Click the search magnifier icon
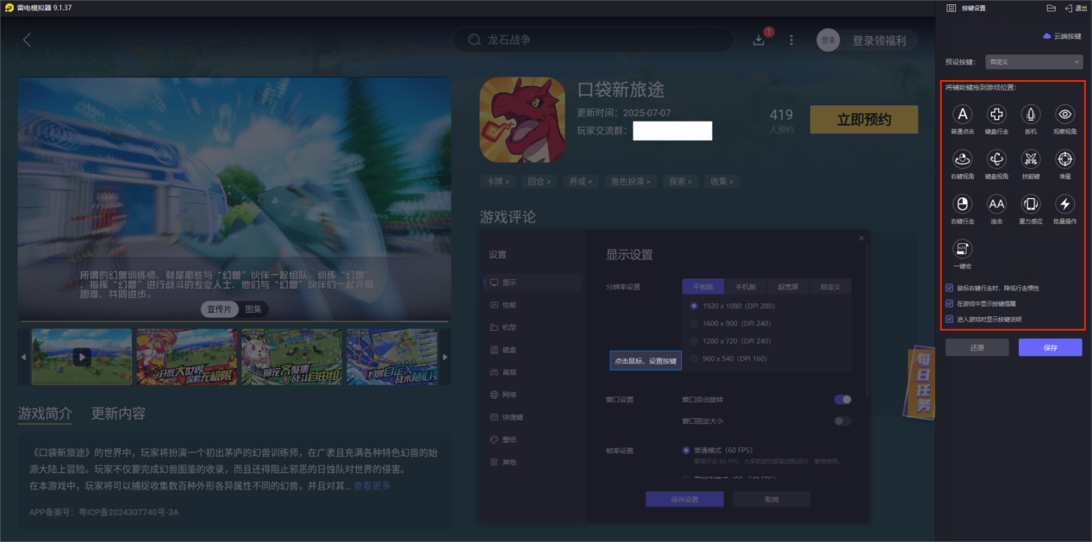 (474, 40)
